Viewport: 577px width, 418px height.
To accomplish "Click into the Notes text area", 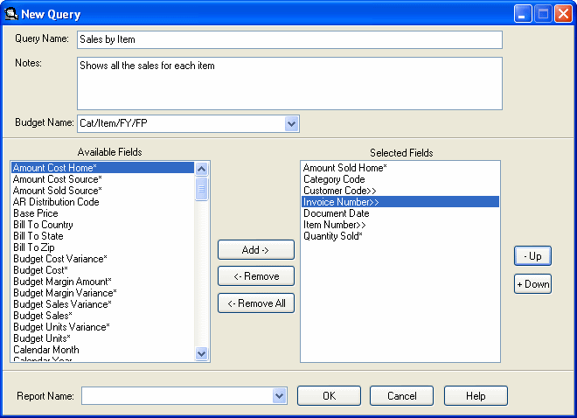I will [289, 84].
